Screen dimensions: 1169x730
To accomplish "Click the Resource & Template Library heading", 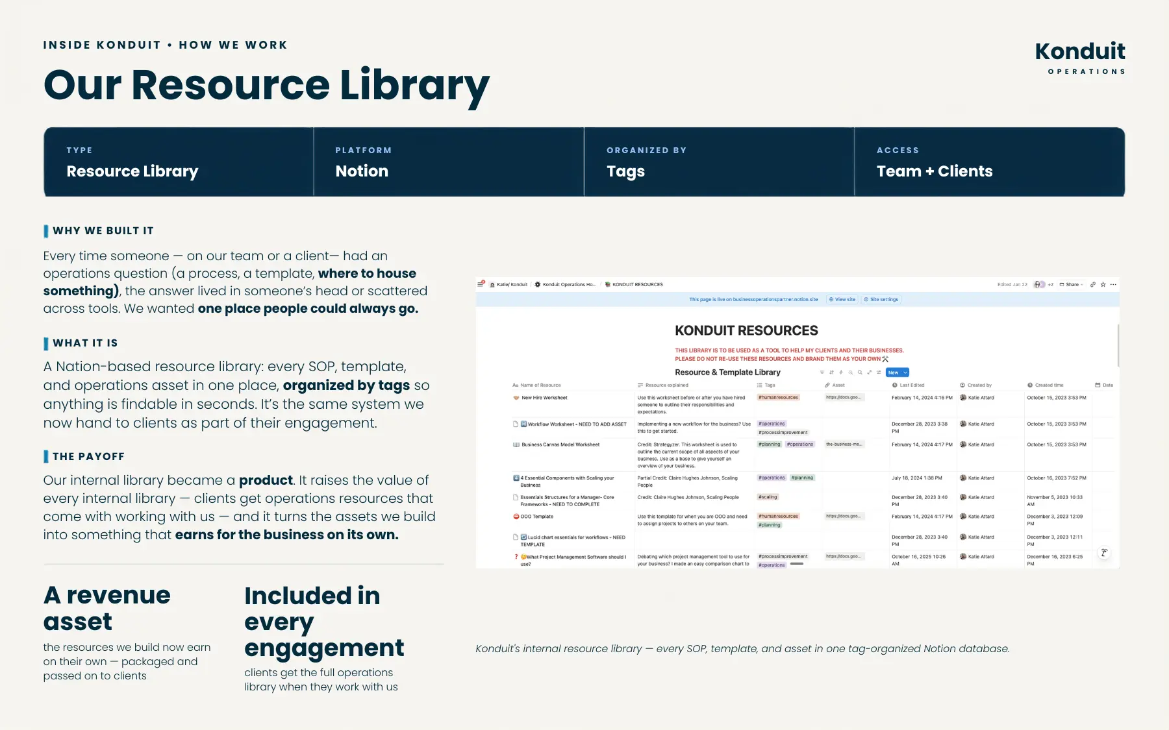I will pos(727,372).
